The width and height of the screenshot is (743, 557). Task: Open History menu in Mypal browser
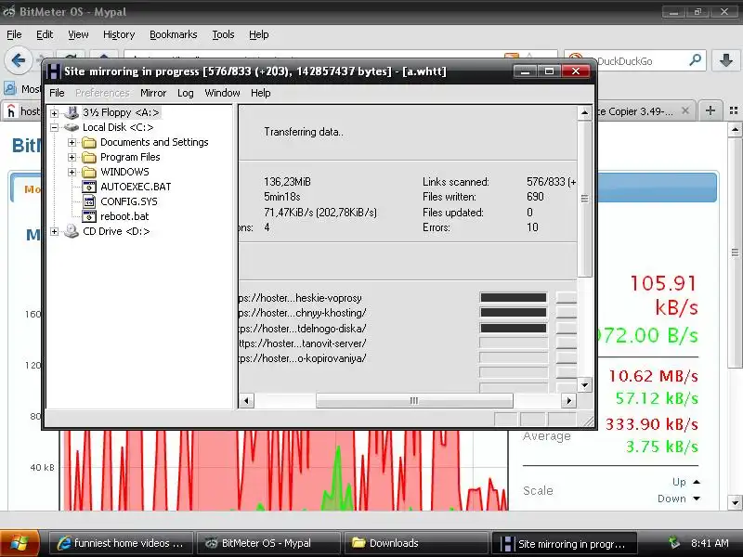(x=119, y=34)
